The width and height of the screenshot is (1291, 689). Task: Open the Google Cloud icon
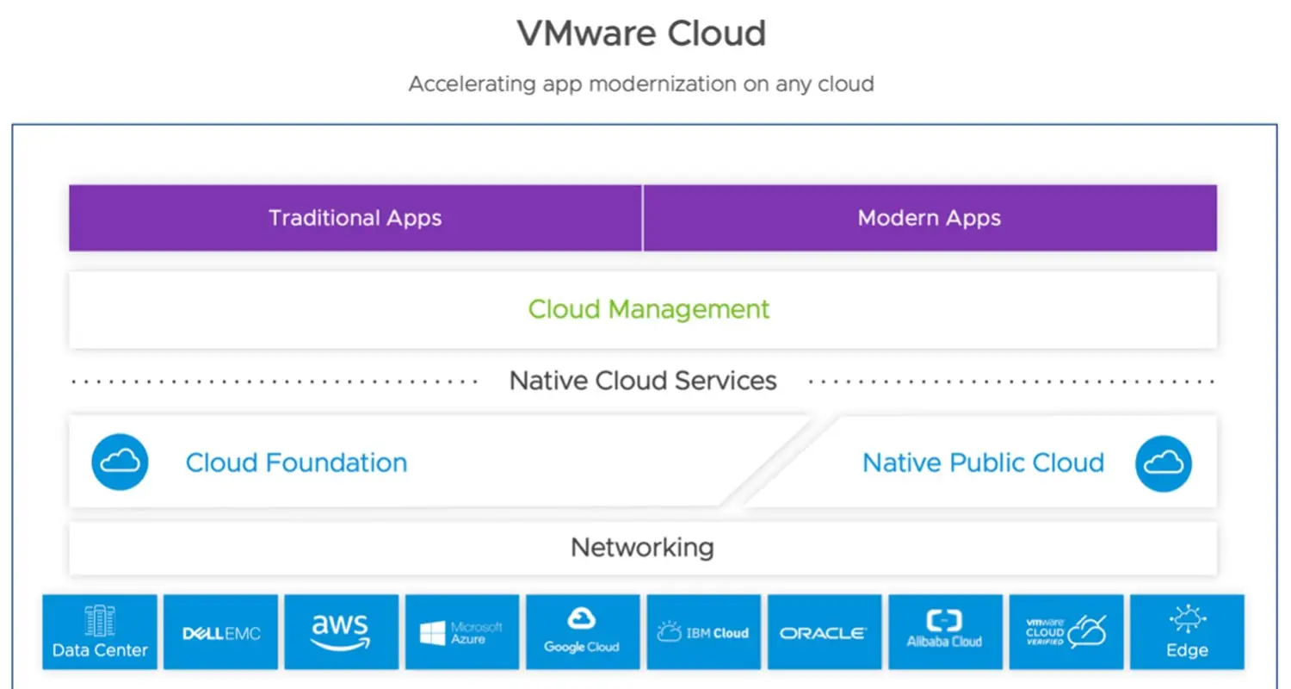(583, 631)
